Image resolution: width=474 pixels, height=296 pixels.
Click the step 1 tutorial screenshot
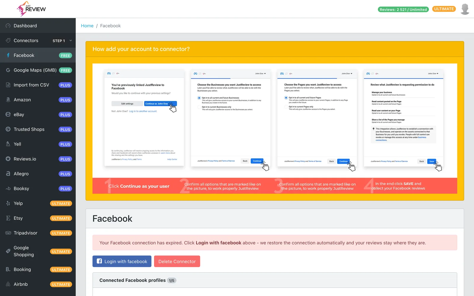[x=144, y=118]
